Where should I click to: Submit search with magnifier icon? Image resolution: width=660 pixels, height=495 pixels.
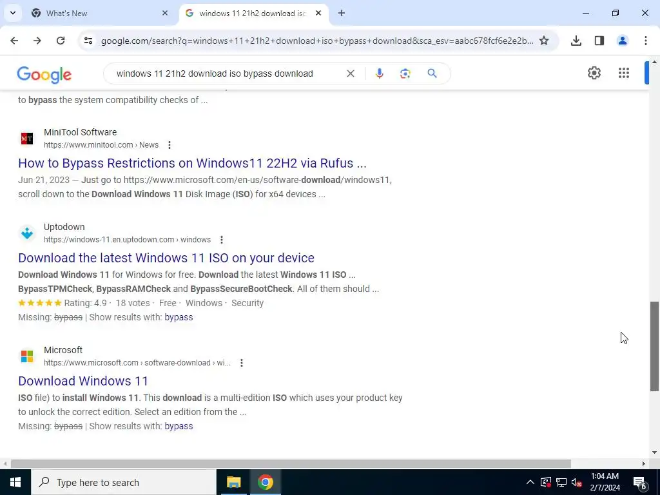[432, 73]
